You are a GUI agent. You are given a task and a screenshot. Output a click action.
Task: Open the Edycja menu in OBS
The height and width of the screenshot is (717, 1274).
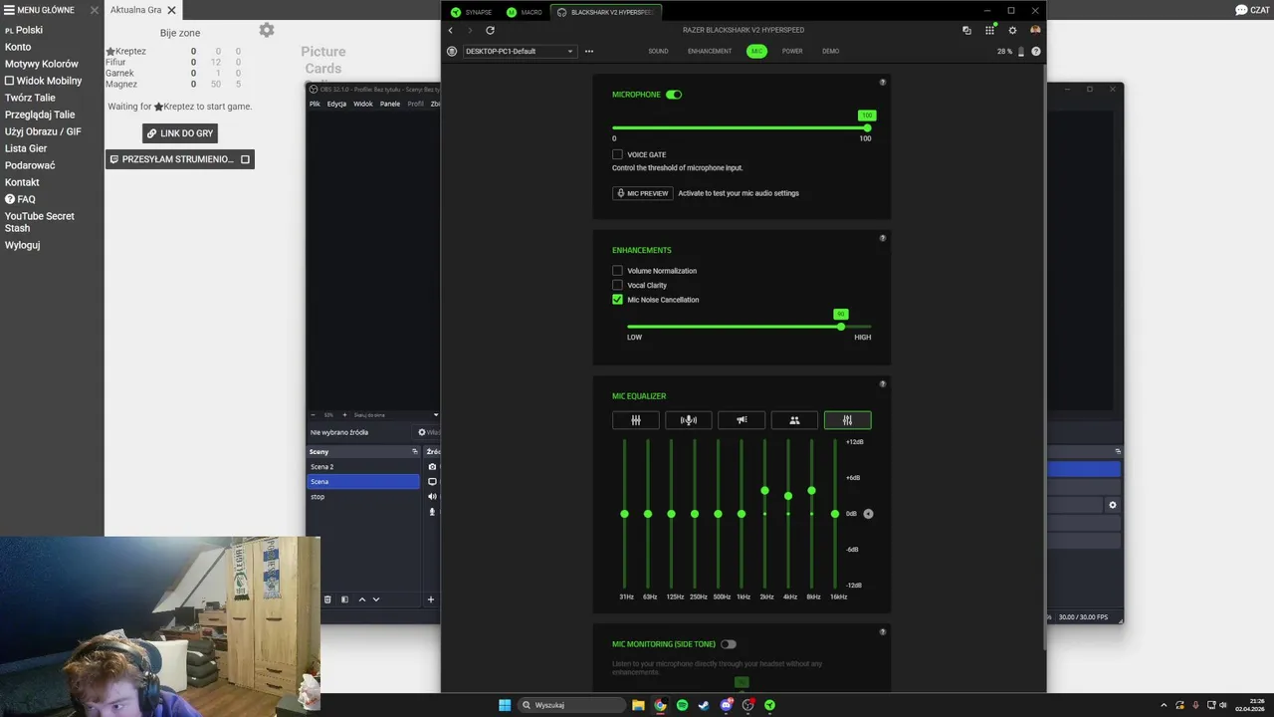(x=336, y=104)
